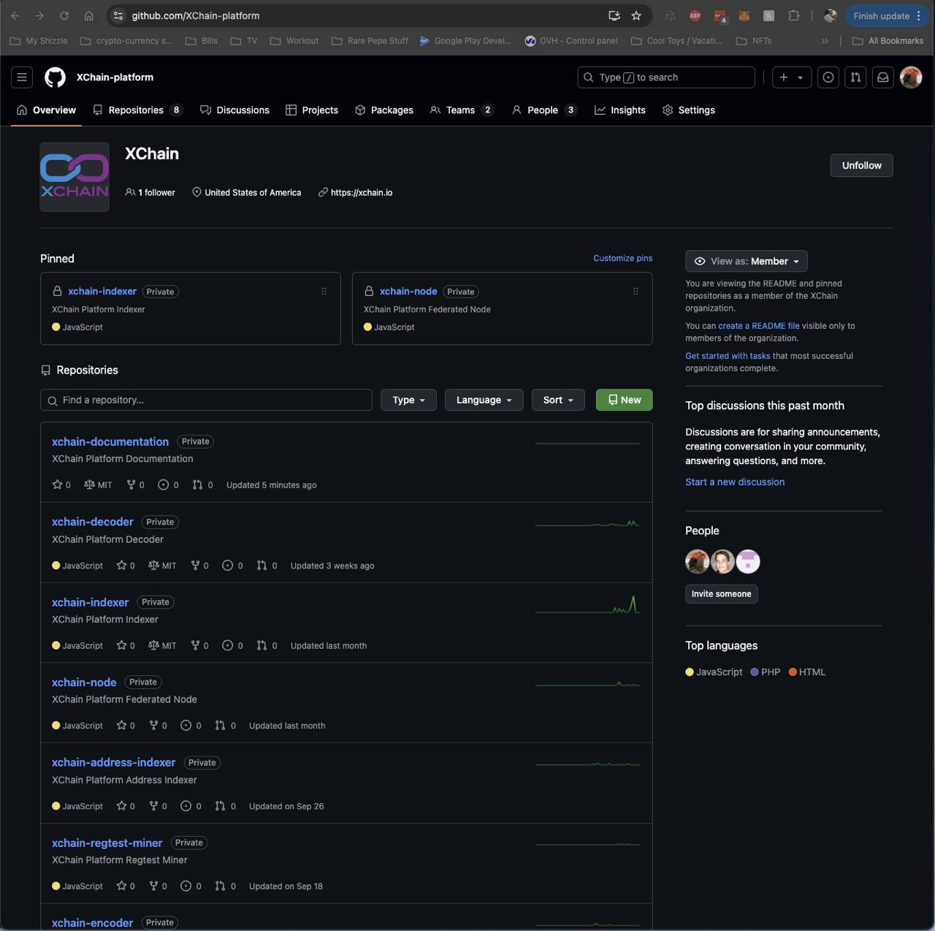The height and width of the screenshot is (931, 935).
Task: Open the Rare Pepe Stuff bookmarks folder
Action: 370,41
